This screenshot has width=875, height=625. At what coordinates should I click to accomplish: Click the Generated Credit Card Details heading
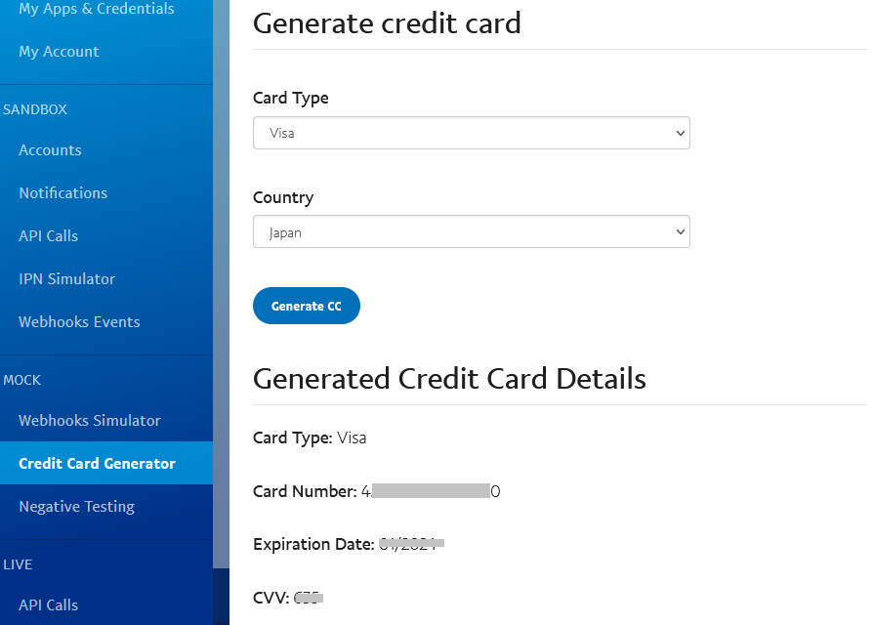click(x=449, y=379)
